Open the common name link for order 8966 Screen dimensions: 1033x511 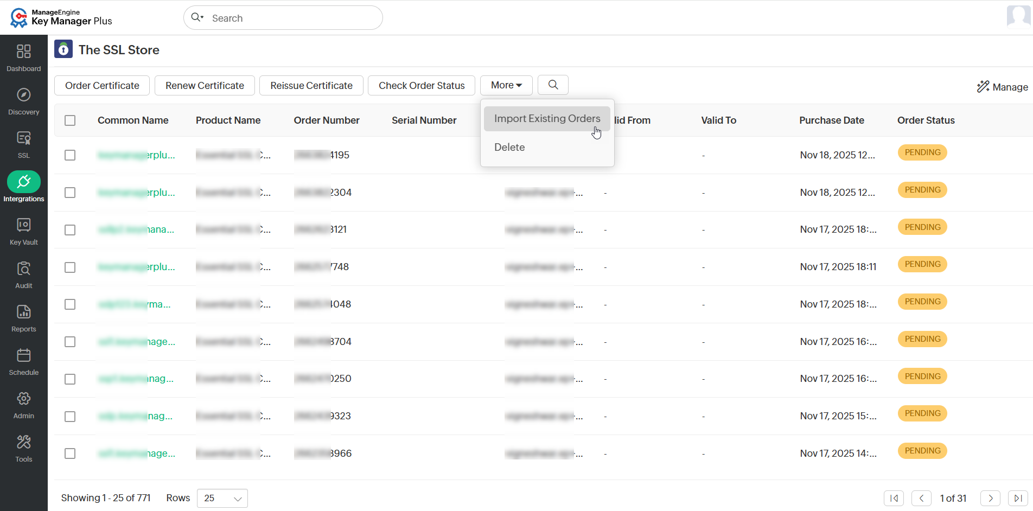(136, 453)
